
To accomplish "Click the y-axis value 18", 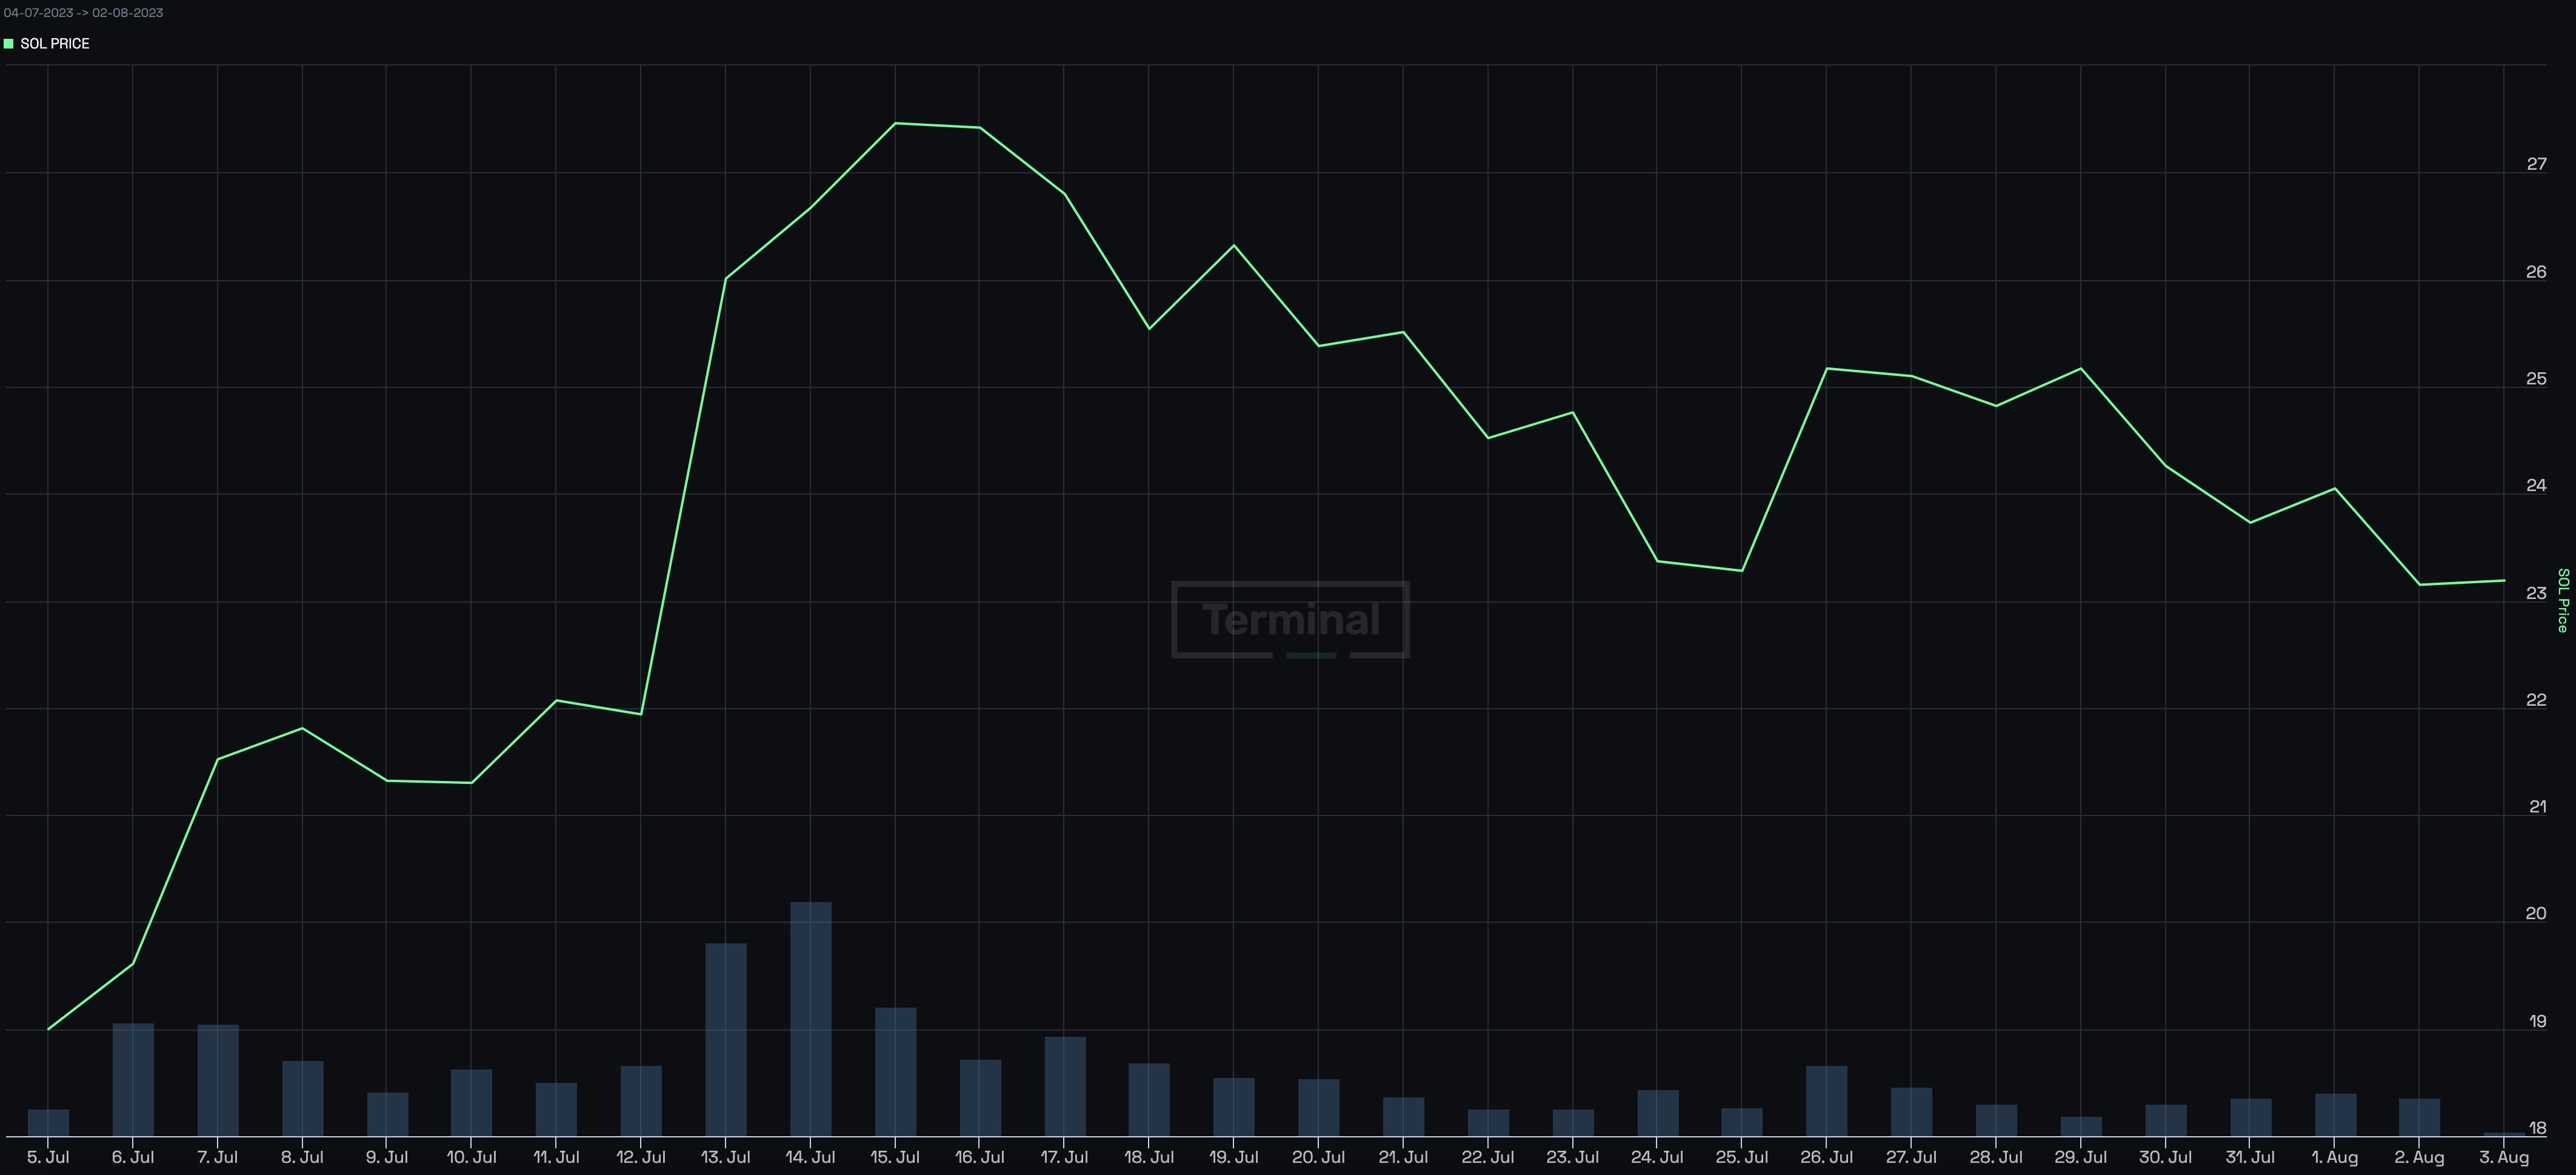I will point(2537,1128).
